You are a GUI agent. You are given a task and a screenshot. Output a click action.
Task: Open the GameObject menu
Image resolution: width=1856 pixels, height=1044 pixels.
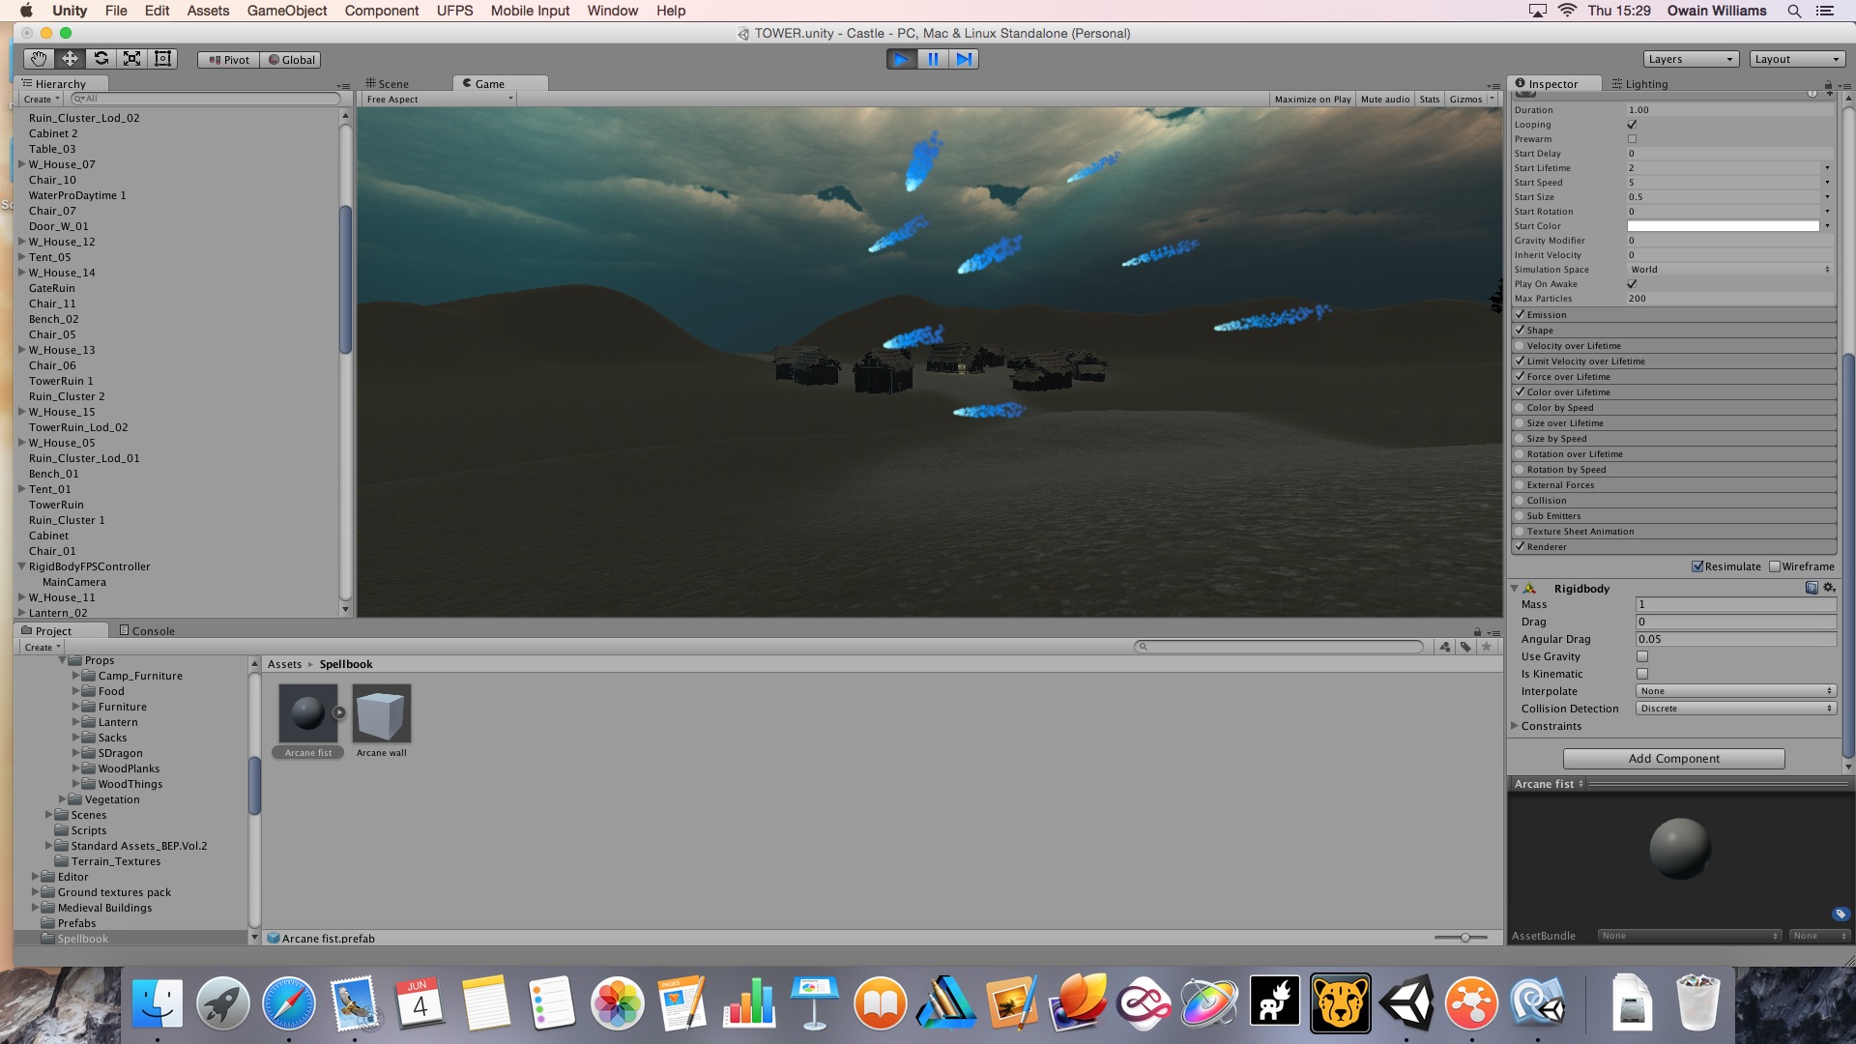click(286, 11)
